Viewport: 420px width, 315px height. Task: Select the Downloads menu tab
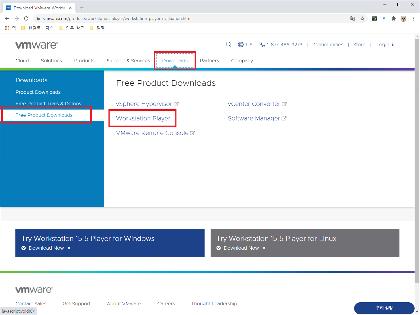pyautogui.click(x=175, y=61)
